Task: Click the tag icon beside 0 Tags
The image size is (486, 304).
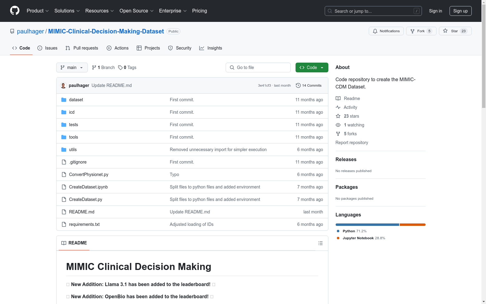Action: pyautogui.click(x=120, y=67)
